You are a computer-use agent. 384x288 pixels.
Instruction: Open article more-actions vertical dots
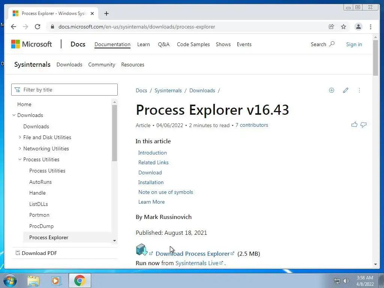point(359,90)
